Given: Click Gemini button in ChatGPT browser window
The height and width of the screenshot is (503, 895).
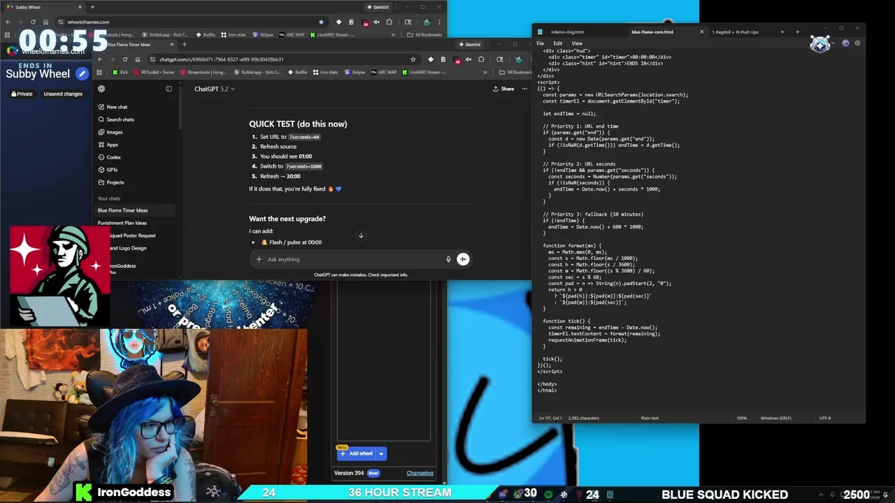Looking at the screenshot, I should click(x=469, y=44).
